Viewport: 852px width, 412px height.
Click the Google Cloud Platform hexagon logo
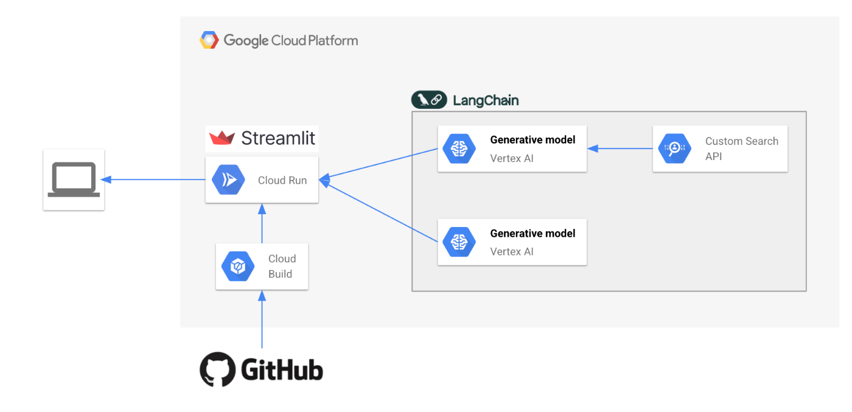coord(209,40)
